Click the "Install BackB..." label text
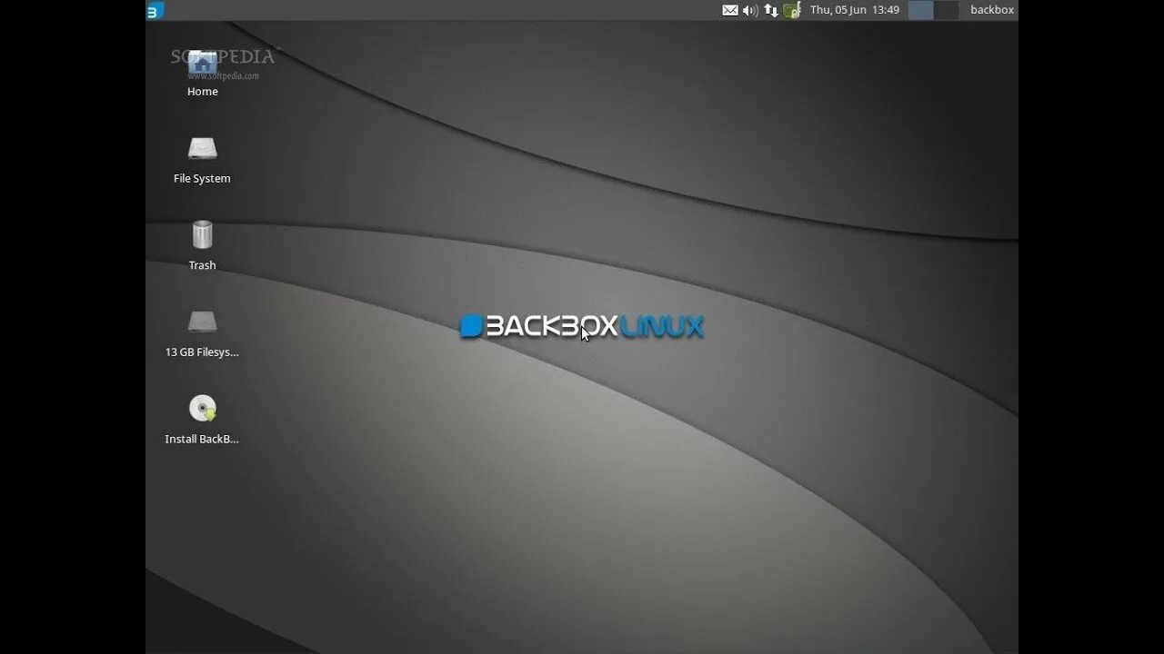Screen dimensions: 1164x654 (202, 439)
